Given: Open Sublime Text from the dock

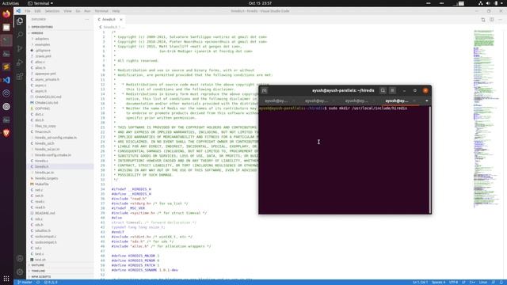Looking at the screenshot, I should tap(6, 66).
